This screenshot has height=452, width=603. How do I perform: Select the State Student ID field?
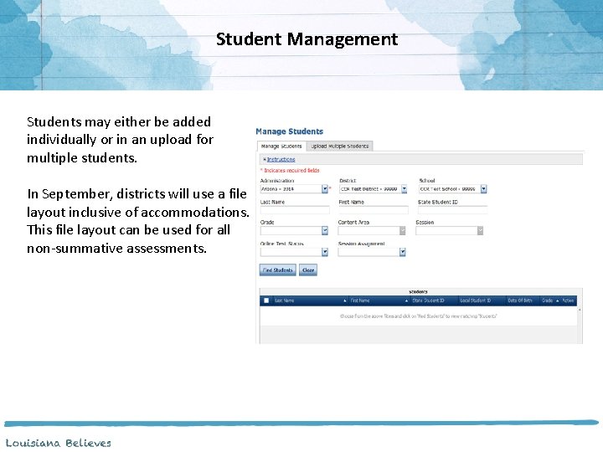pos(452,210)
